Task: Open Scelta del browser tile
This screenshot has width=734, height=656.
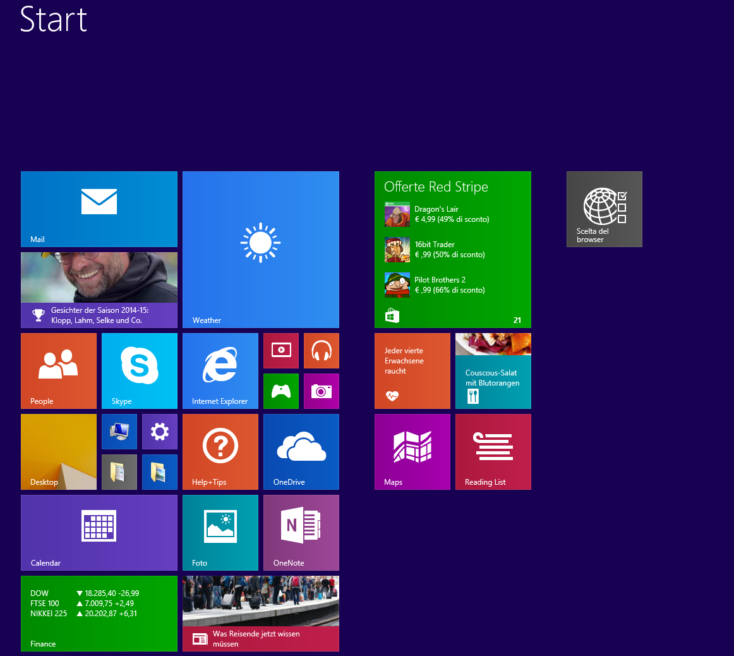Action: [x=605, y=209]
